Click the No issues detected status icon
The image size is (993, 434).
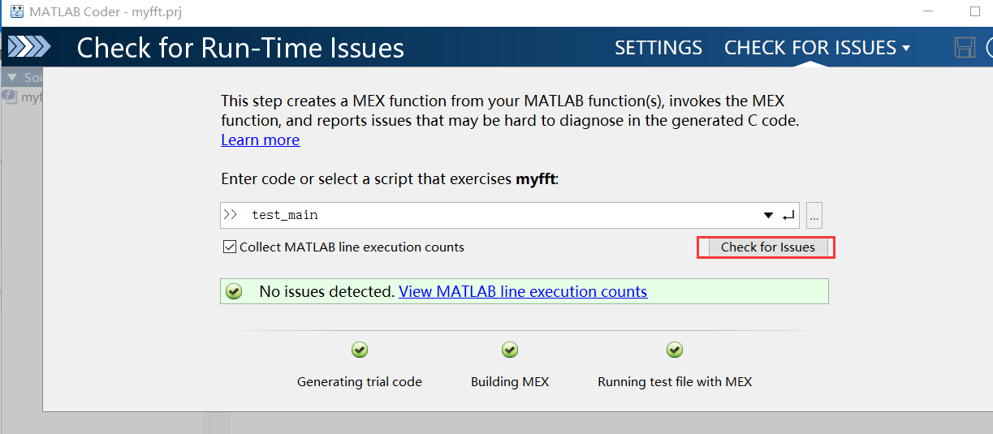point(235,291)
